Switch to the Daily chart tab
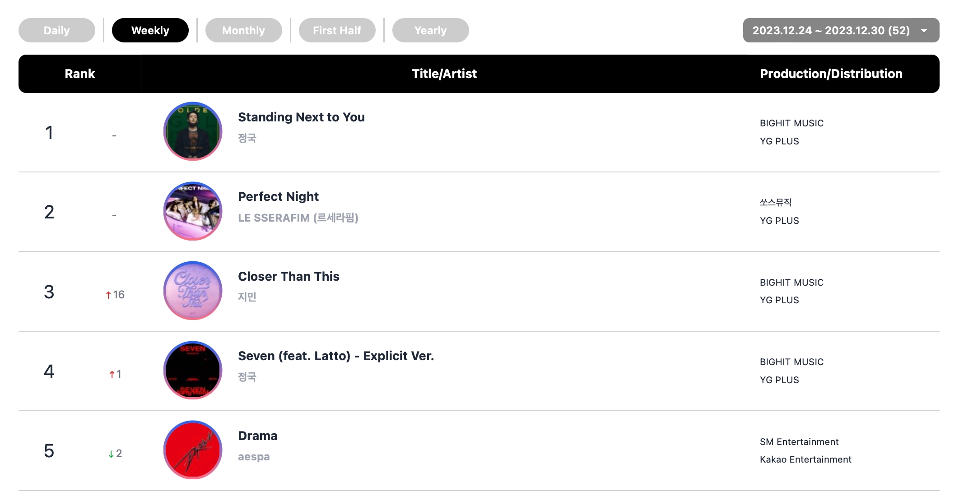 coord(57,30)
